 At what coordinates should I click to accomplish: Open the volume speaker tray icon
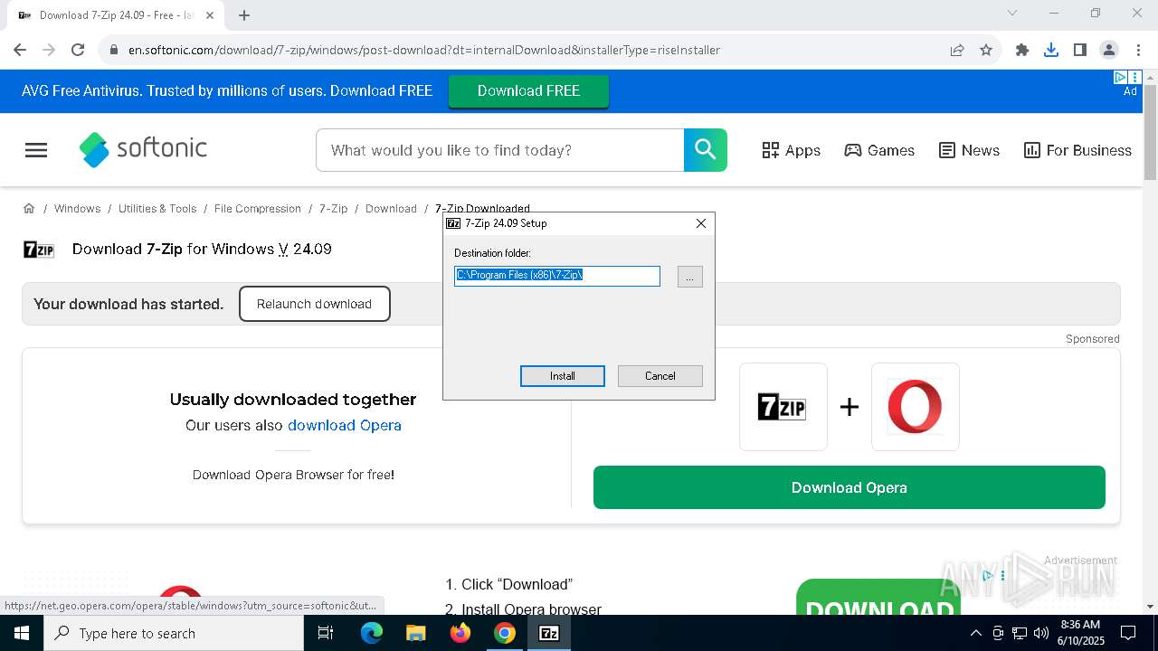coord(1041,633)
